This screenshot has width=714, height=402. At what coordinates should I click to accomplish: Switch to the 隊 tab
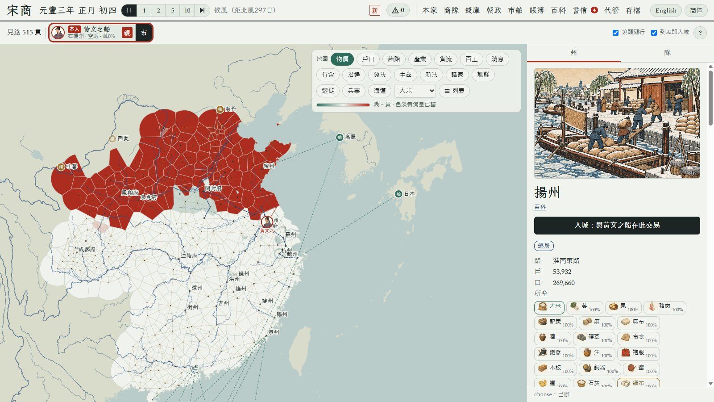point(667,53)
